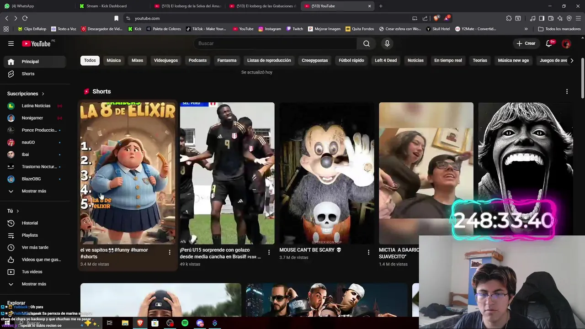Show more category chips with right arrow
This screenshot has height=329, width=585.
pos(572,60)
